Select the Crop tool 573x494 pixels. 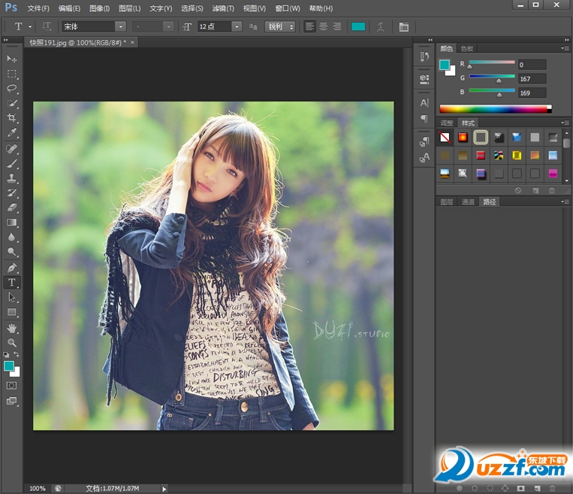12,118
